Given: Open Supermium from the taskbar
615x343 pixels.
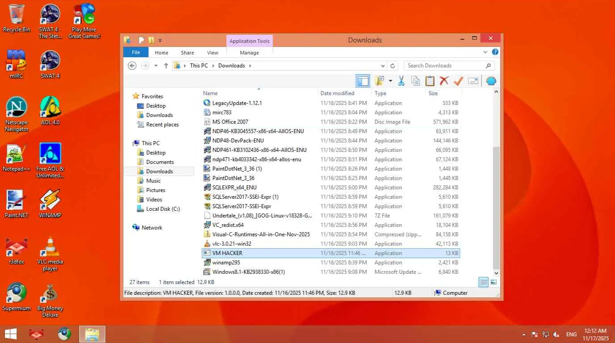Looking at the screenshot, I should pos(64,334).
